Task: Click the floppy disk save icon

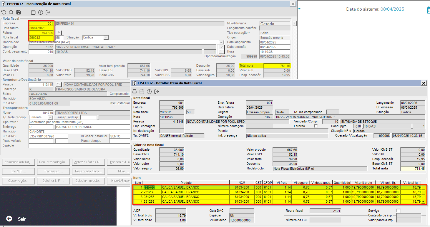Action: [19, 12]
